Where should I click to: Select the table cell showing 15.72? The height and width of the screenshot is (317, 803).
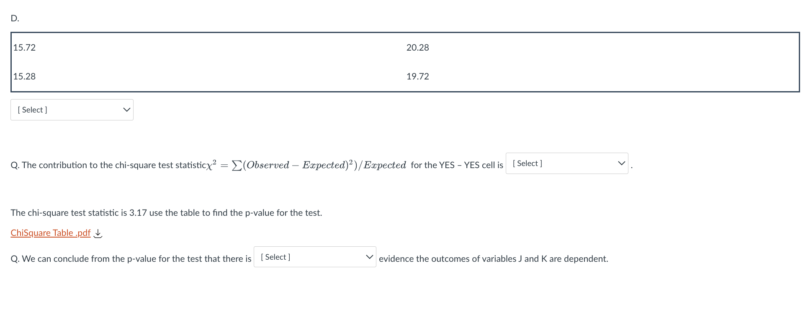(24, 47)
